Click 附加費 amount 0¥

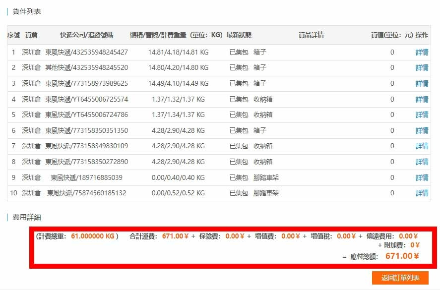415,245
